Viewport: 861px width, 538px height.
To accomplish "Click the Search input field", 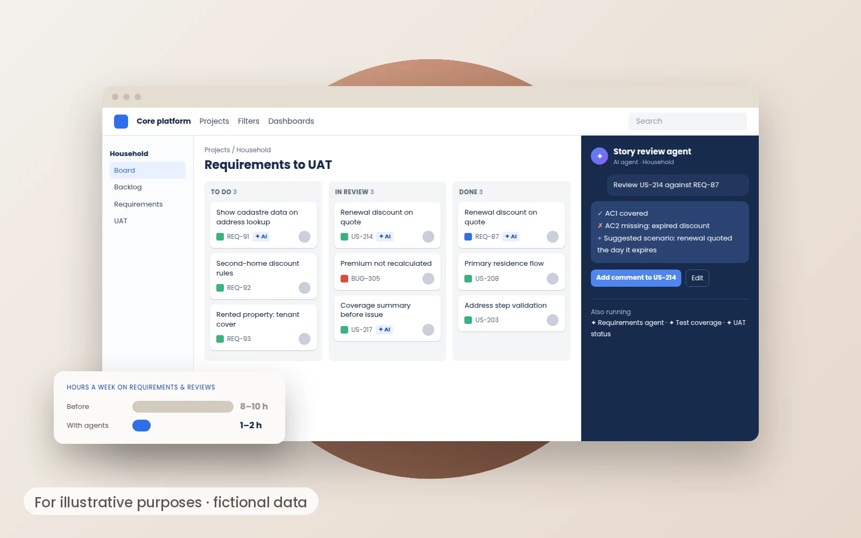I will [688, 122].
